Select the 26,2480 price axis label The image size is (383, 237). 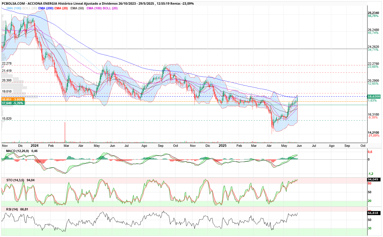pos(373,30)
